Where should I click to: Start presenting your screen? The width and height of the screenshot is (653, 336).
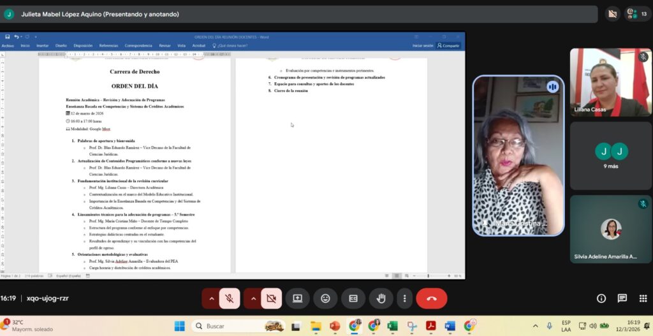pyautogui.click(x=297, y=298)
